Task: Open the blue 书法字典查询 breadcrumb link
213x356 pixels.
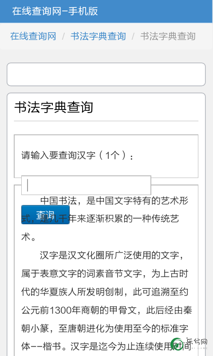Action: 98,36
